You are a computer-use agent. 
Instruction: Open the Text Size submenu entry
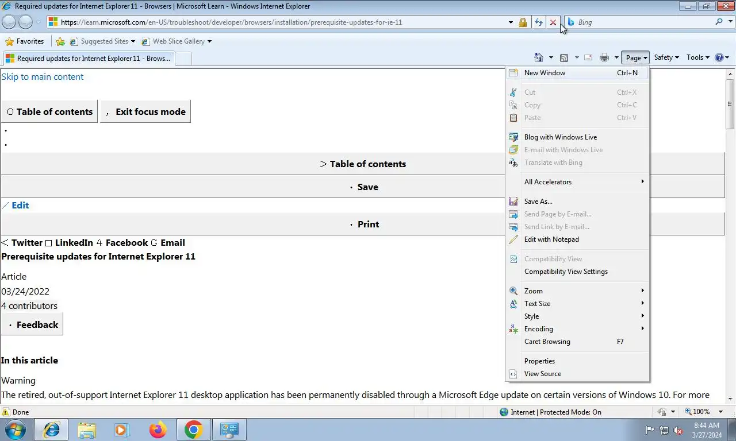coord(577,304)
